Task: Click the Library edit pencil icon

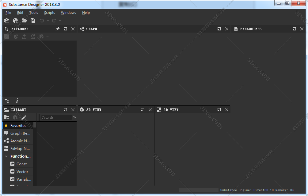Action: 24,117
